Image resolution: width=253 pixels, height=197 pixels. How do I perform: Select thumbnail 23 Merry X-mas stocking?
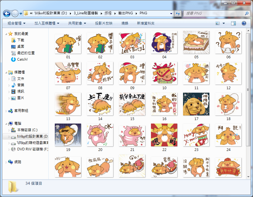pos(196,135)
